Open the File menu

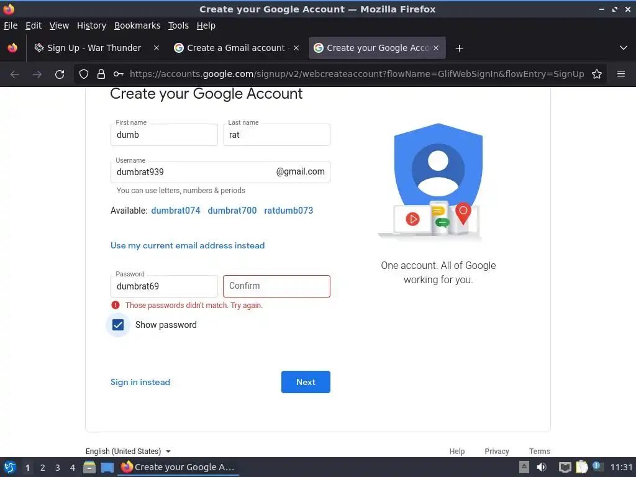click(x=11, y=25)
